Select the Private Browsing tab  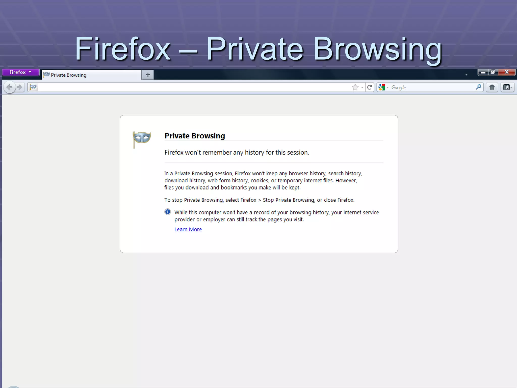click(x=91, y=75)
